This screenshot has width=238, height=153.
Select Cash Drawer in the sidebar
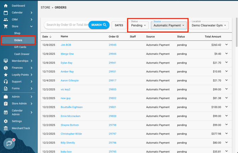click(x=21, y=54)
